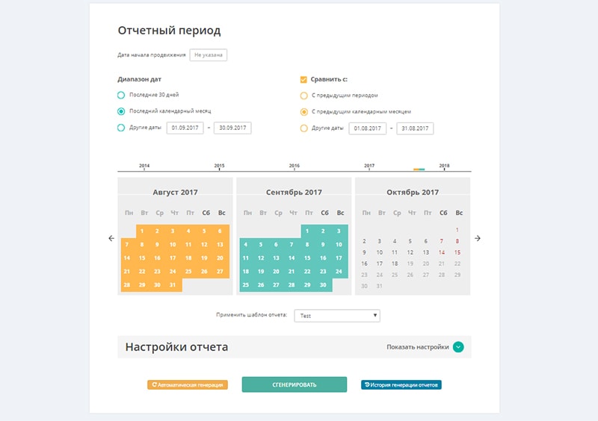Click the 2017 marker on the timeline
The height and width of the screenshot is (421, 598).
(369, 166)
